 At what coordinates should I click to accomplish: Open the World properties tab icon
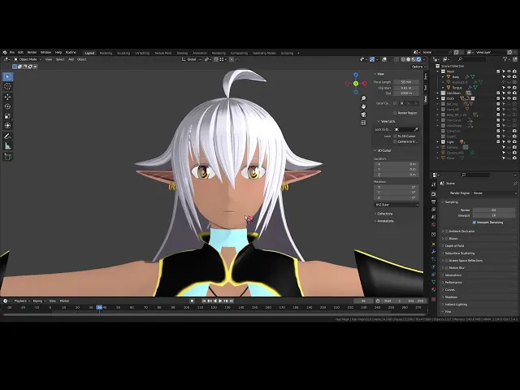433,224
